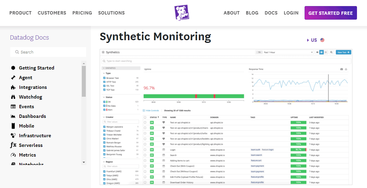The height and width of the screenshot is (188, 367).
Task: Open the PRODUCT menu
Action: (20, 13)
